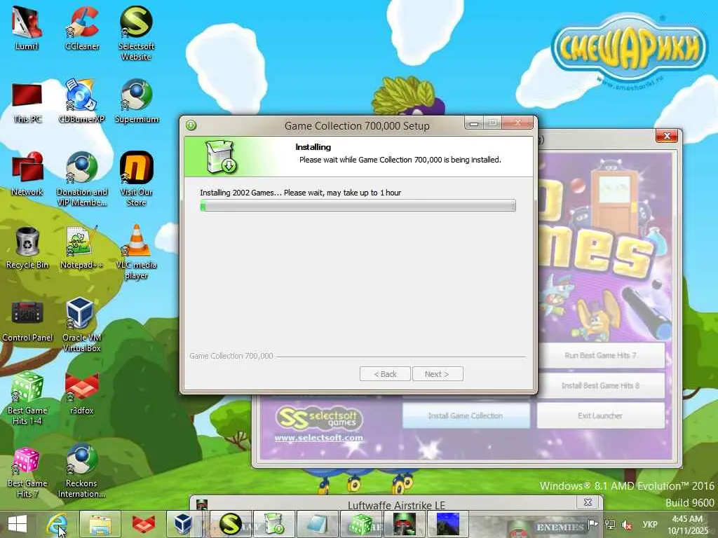Open Action Center flag tray icon

(593, 524)
